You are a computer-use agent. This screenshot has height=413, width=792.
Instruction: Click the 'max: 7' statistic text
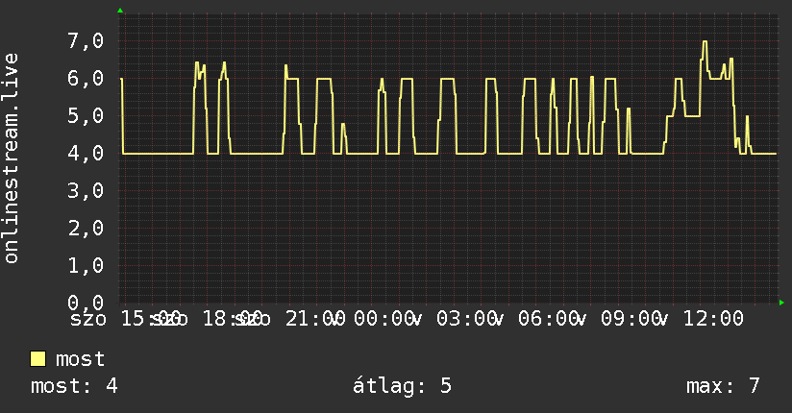[723, 386]
